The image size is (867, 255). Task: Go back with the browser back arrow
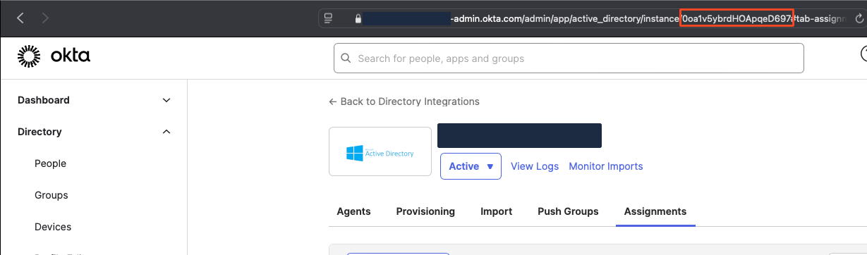20,18
